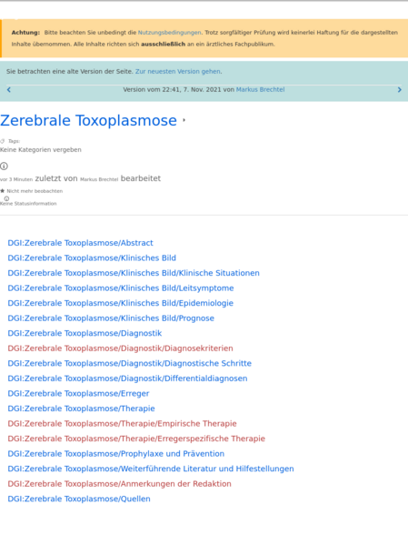Click the status information icon
This screenshot has width=408, height=545.
click(6, 198)
